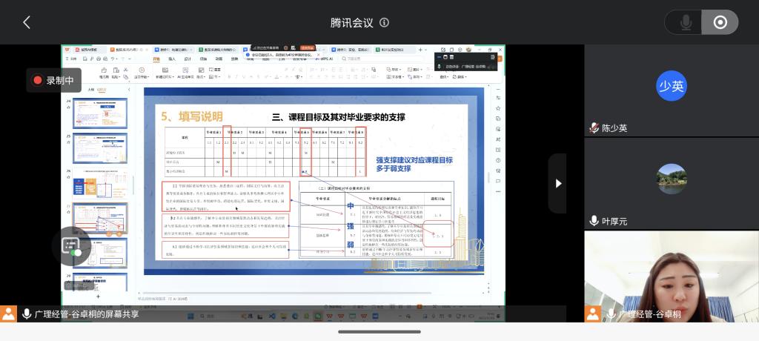Click 叶厚元 microphone status icon
The image size is (759, 341).
click(x=594, y=221)
